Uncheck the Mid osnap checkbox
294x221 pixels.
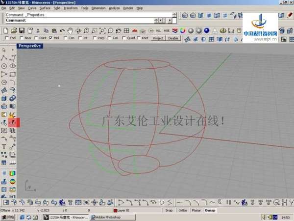tap(50, 38)
